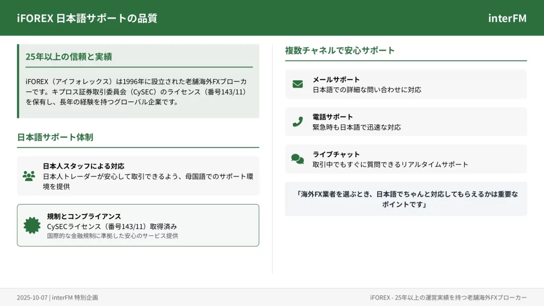Click the green certificate badge icon
This screenshot has width=544, height=306.
tap(32, 225)
